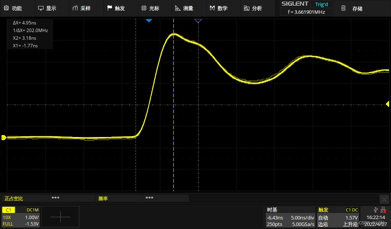This screenshot has height=229, width=391.
Task: Click the magnifier icon beside 分析
Action: click(x=246, y=8)
